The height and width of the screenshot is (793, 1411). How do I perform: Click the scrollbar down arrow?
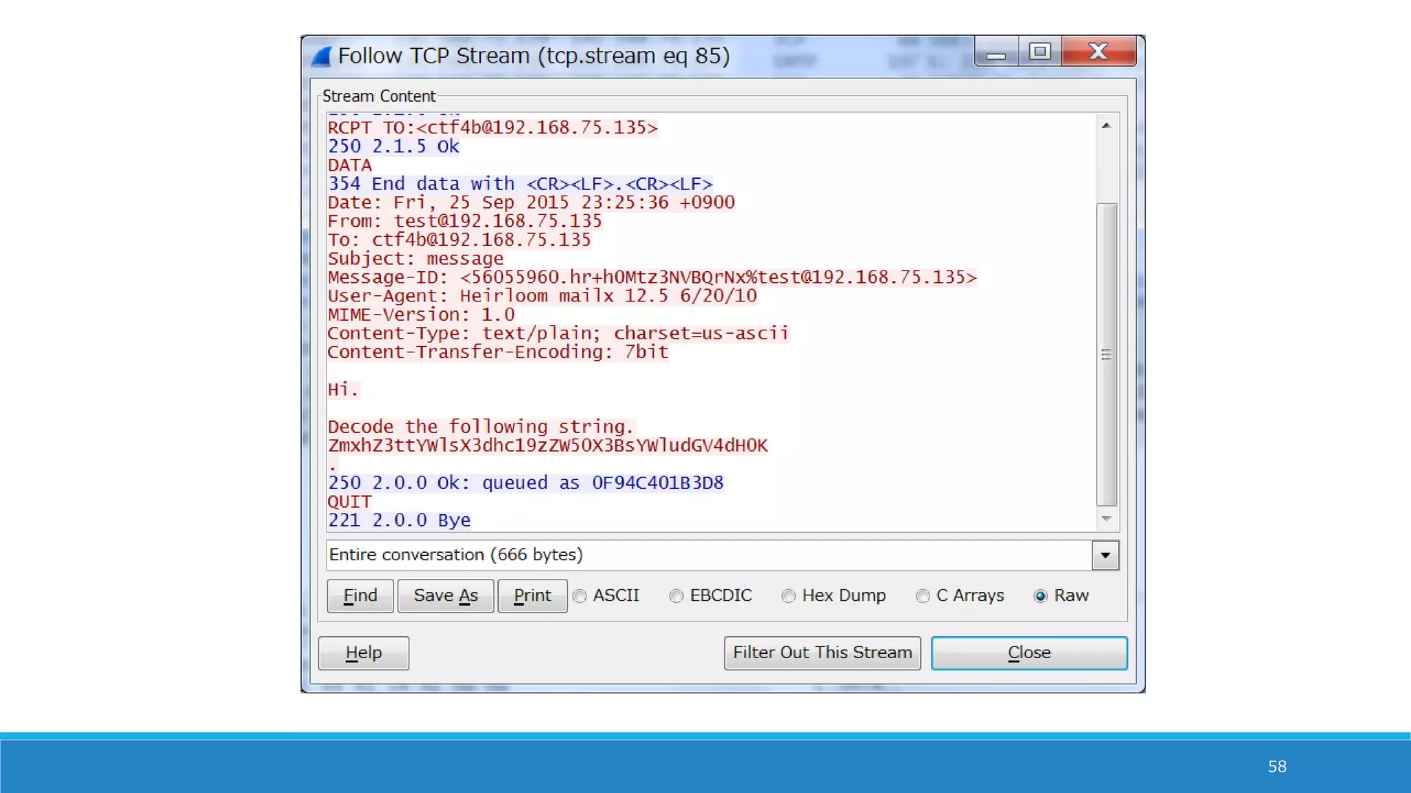tap(1106, 519)
